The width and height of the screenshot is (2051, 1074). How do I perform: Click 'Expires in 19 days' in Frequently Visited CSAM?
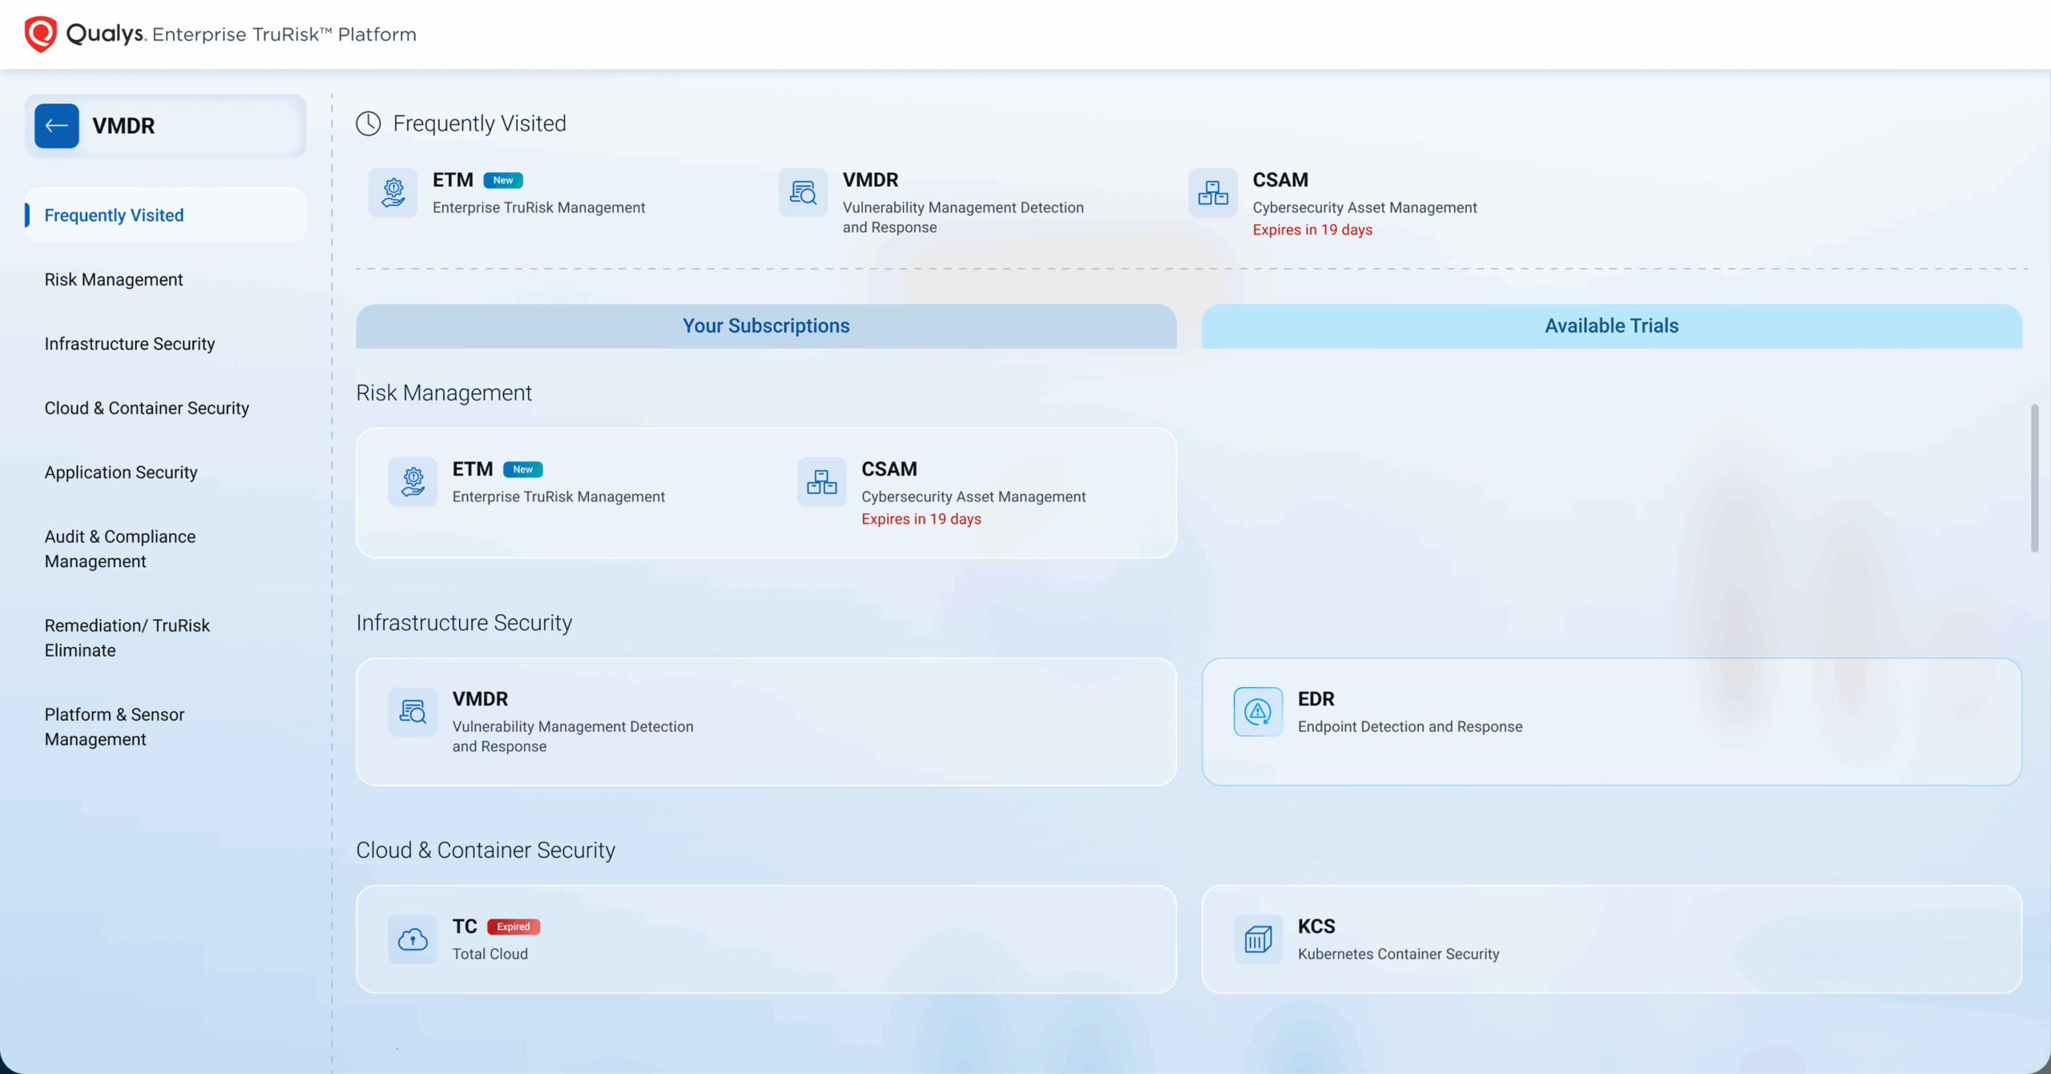(1312, 230)
